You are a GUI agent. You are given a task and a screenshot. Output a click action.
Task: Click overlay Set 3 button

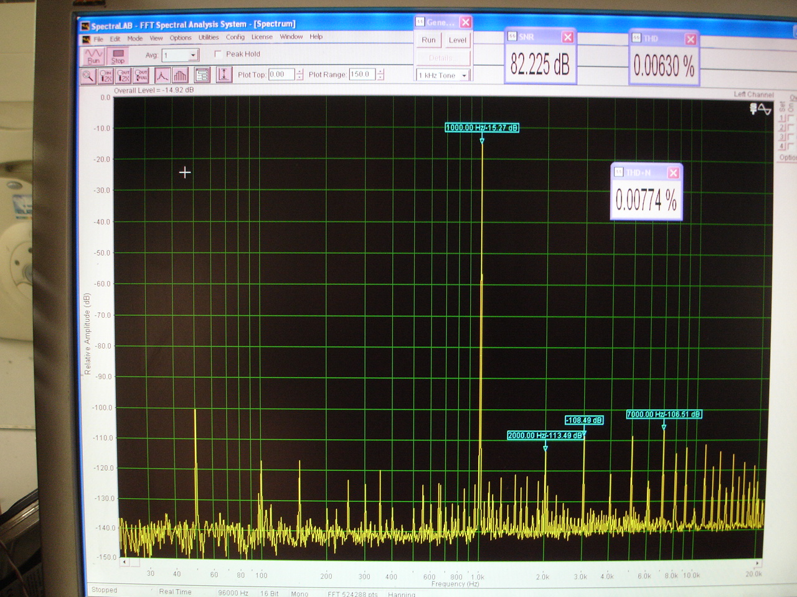pos(782,137)
